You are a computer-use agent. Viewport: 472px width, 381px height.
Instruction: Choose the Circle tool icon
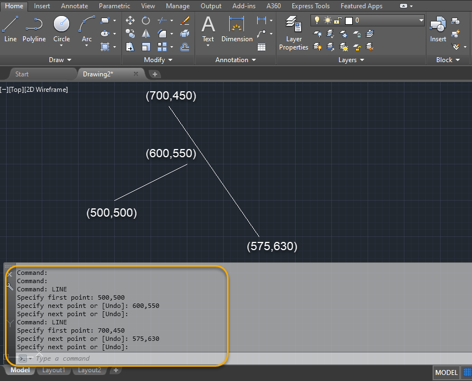click(x=62, y=24)
